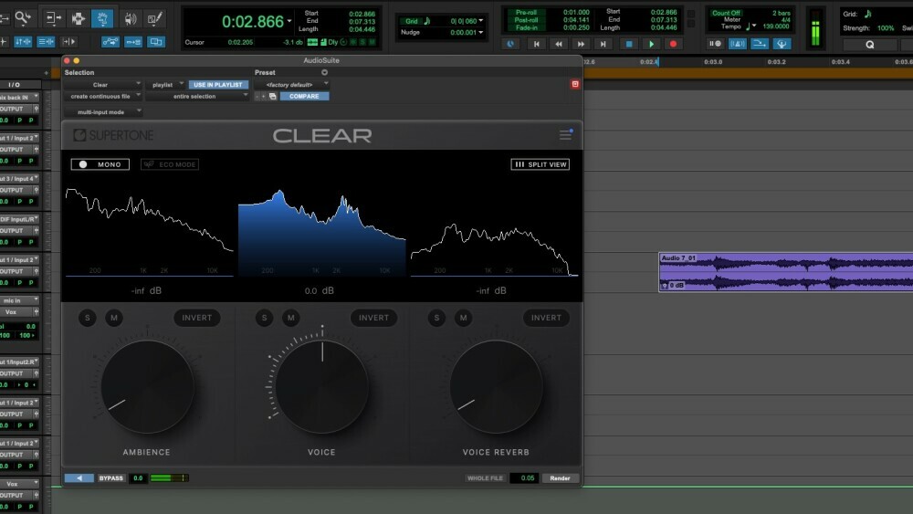913x514 pixels.
Task: Click SPLIT VIEW button
Action: tap(540, 164)
